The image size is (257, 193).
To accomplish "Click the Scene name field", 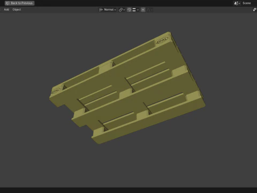I will pos(249,3).
